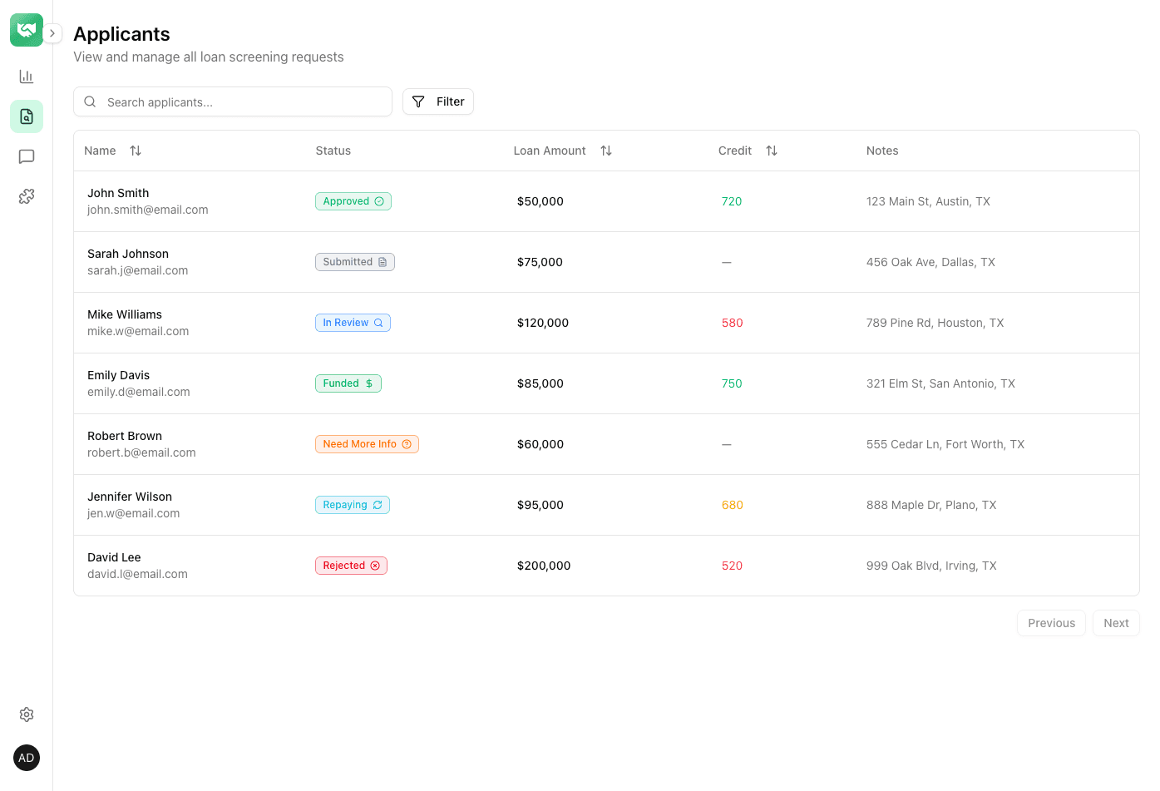The height and width of the screenshot is (791, 1160).
Task: Click email jen.w@email.com
Action: 134,513
